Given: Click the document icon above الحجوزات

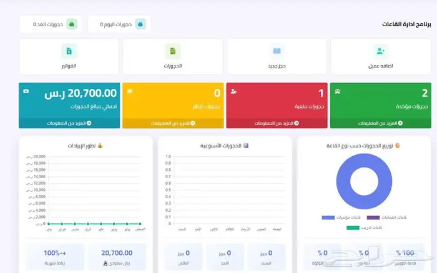Looking at the screenshot, I should pos(173,51).
